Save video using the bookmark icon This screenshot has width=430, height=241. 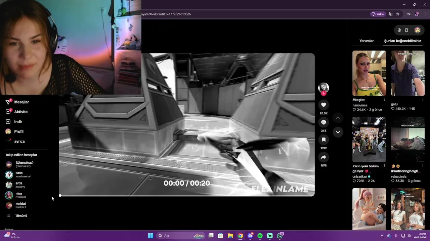324,140
